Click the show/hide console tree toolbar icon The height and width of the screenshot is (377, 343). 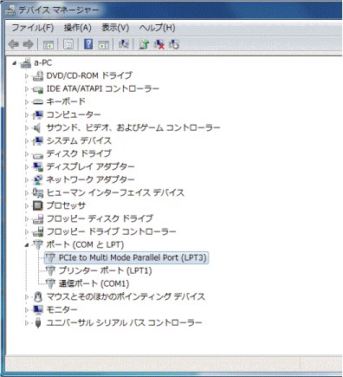(x=49, y=44)
